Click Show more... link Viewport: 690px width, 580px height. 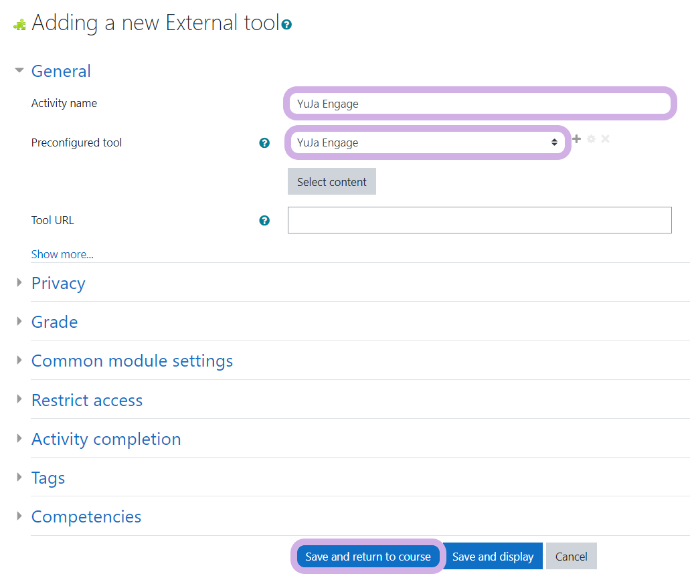(x=62, y=255)
